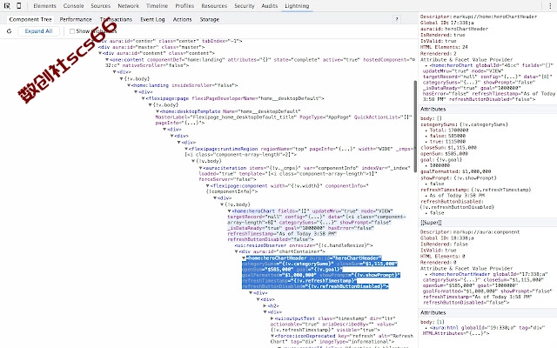This screenshot has height=348, width=557.
Task: Collapse the div aura:id="chartContainer" node
Action: (x=237, y=251)
